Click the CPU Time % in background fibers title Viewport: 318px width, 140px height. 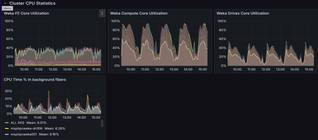pyautogui.click(x=35, y=80)
